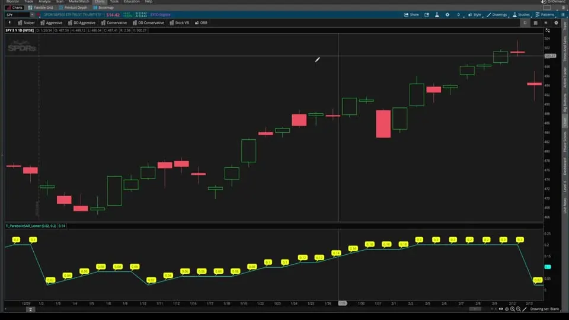Image resolution: width=569 pixels, height=320 pixels.
Task: Apply the DD Aggressive study set
Action: coord(82,23)
